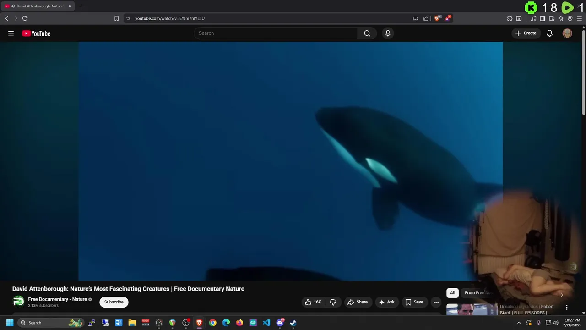Go back to previous browser page
Screen dimensions: 586x330
[6, 18]
